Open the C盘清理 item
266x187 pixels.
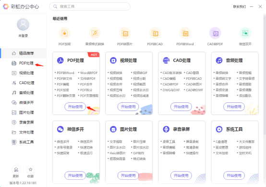pyautogui.click(x=221, y=142)
